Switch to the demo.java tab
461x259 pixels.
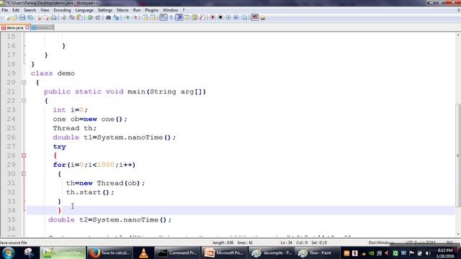[14, 27]
